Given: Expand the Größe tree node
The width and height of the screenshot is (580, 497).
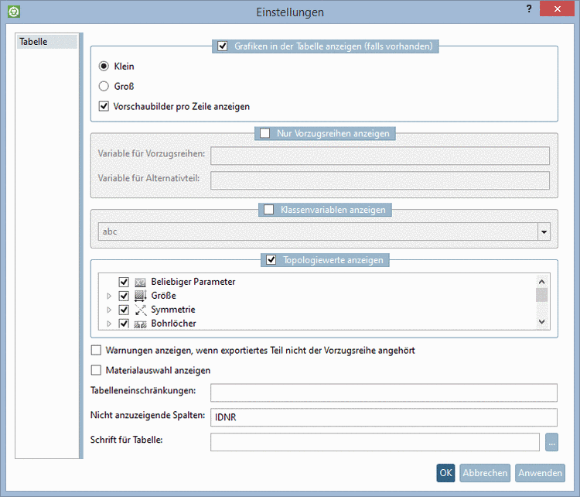Looking at the screenshot, I should [x=109, y=296].
